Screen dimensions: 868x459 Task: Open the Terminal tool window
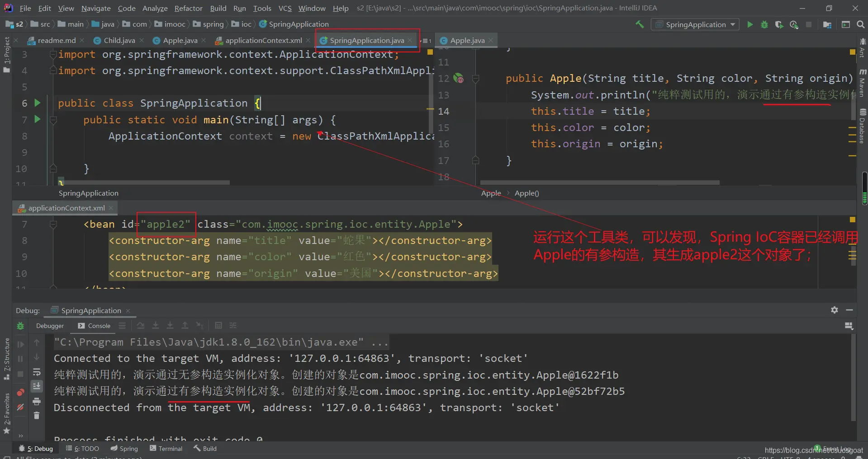tap(166, 449)
